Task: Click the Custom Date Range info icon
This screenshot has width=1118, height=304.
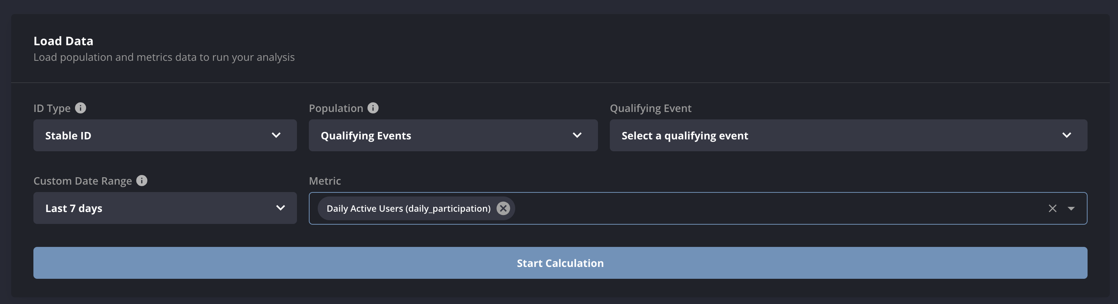Action: 141,181
